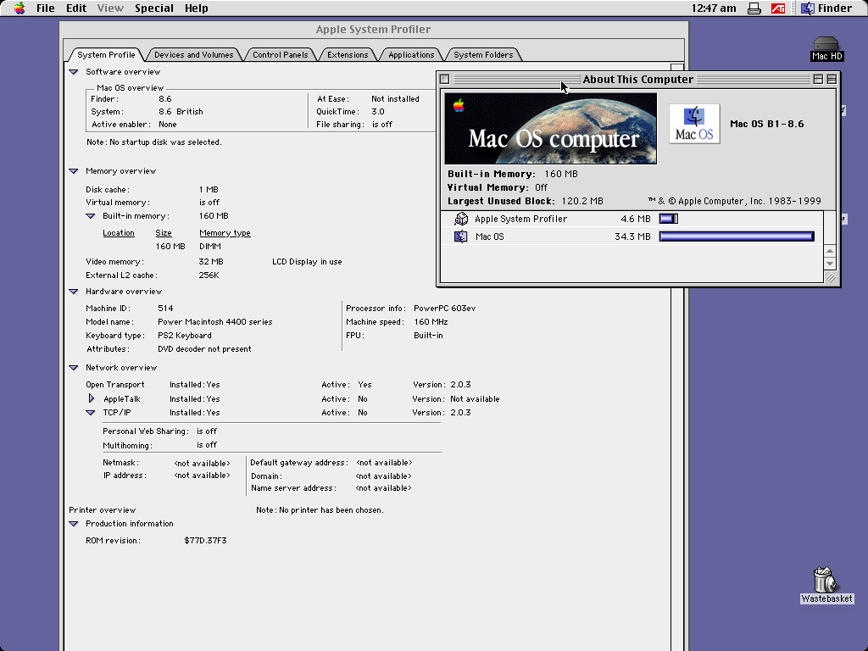This screenshot has width=868, height=651.
Task: Click the Machine ID "514" value
Action: coord(165,309)
